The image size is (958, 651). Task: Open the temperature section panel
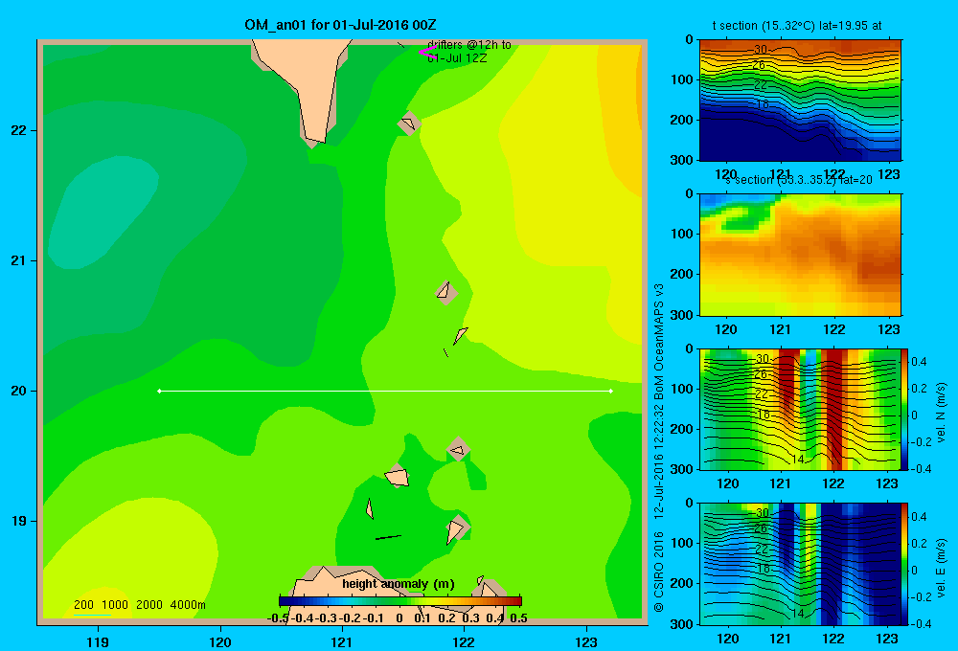(x=800, y=101)
